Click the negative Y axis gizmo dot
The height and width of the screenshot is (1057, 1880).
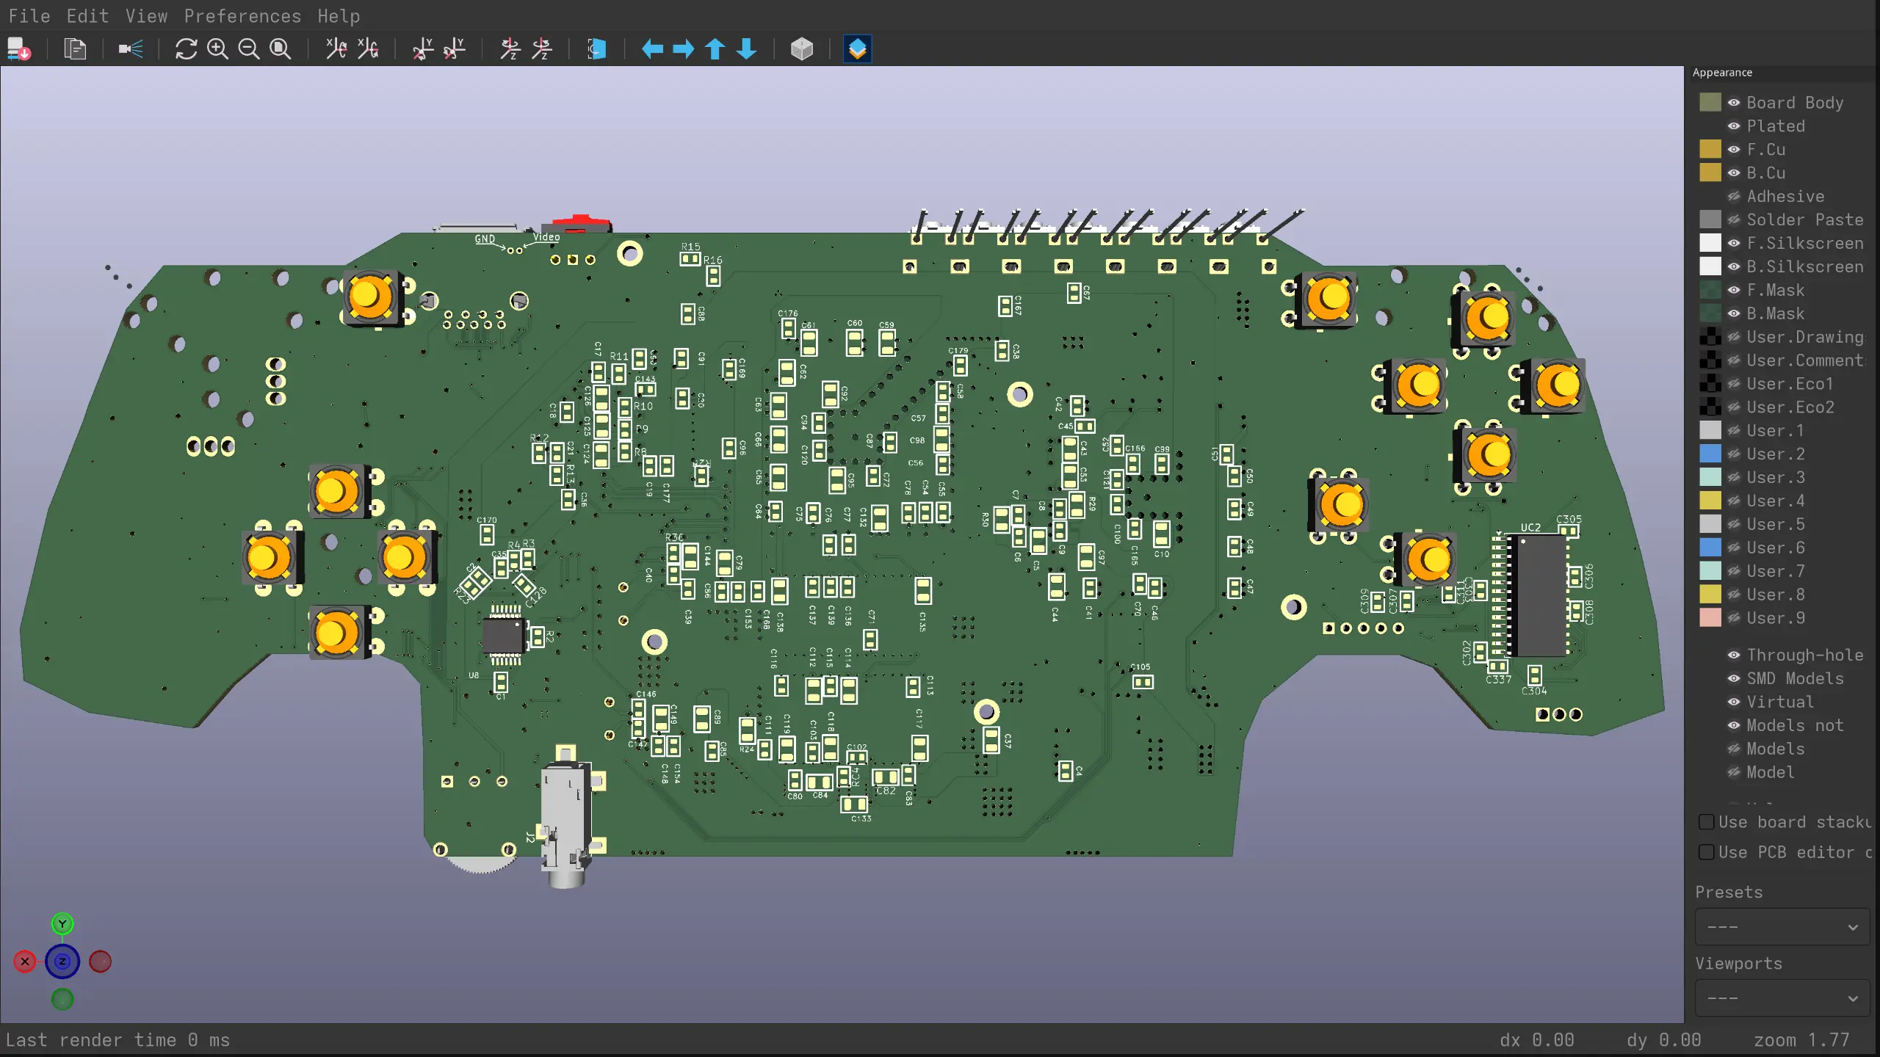(x=62, y=998)
